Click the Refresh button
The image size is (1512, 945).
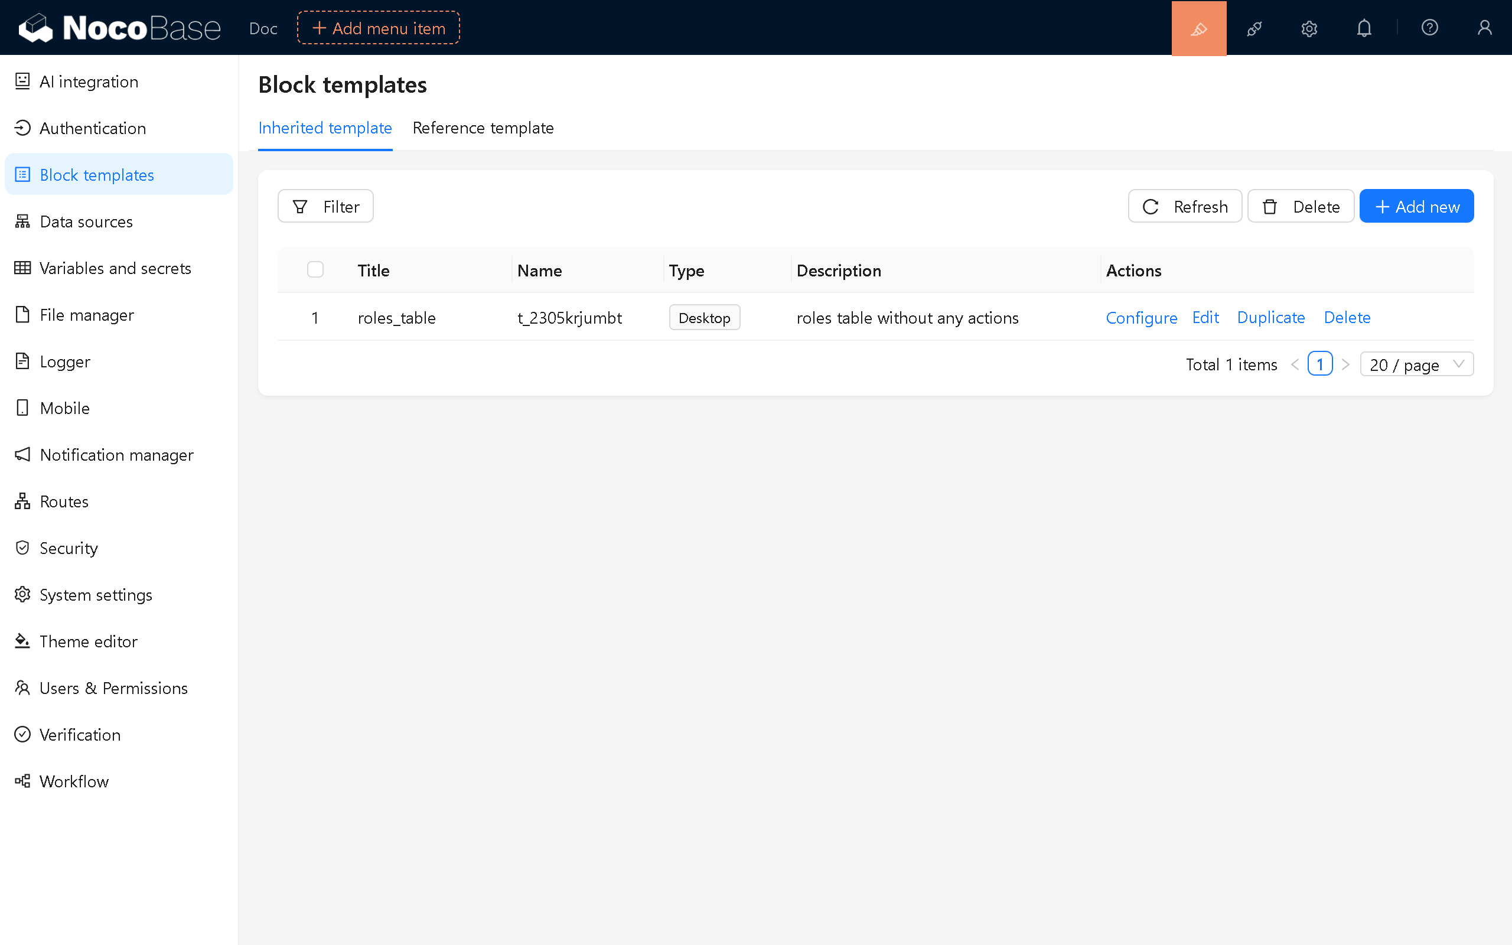tap(1185, 206)
